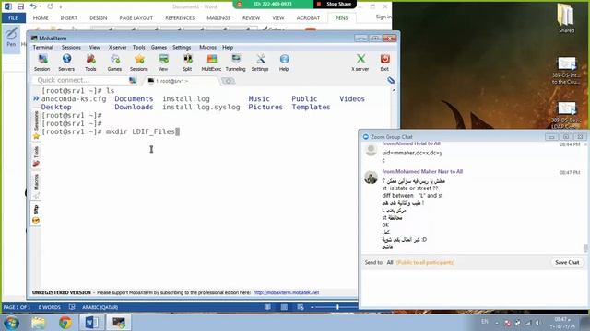Click the Servers globe icon
This screenshot has width=590, height=331.
66,63
